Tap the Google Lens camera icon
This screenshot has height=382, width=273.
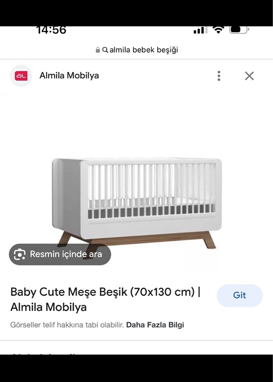[19, 254]
